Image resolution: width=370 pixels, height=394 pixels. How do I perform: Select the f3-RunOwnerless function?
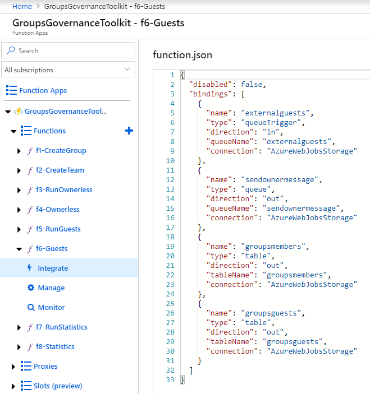pos(63,189)
